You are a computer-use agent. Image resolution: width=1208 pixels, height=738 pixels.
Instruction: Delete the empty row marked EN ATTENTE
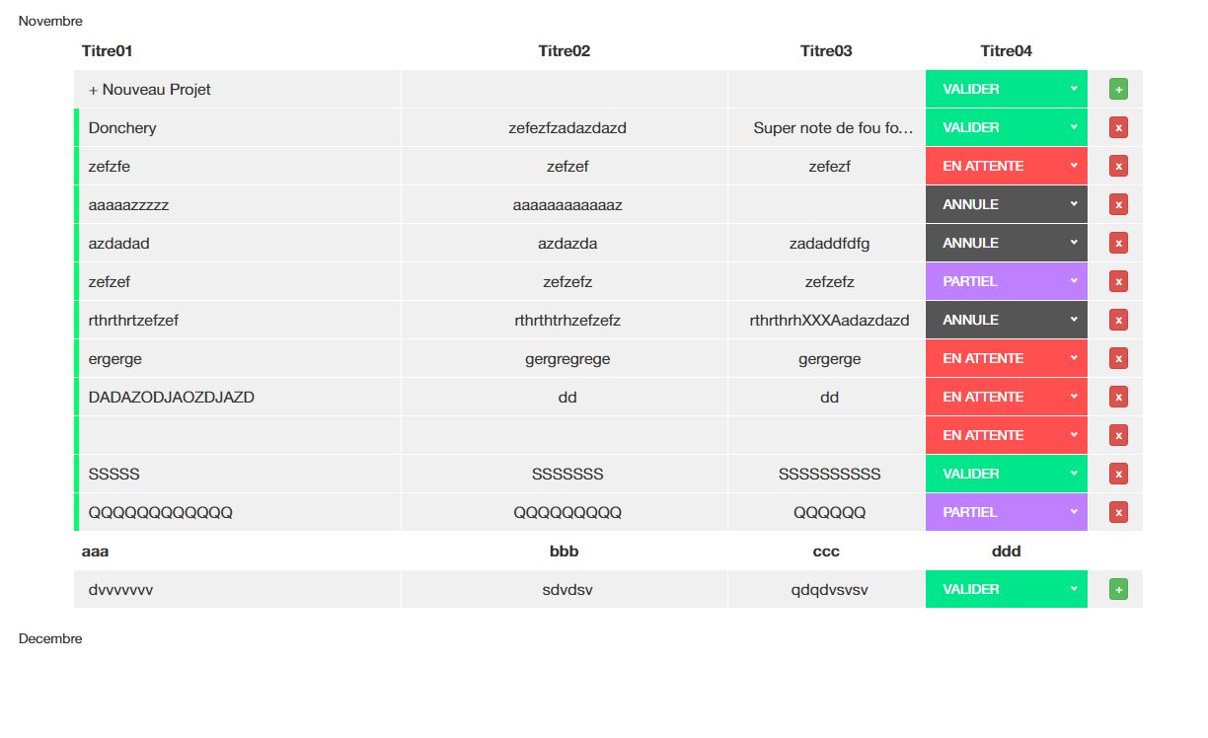click(1117, 434)
